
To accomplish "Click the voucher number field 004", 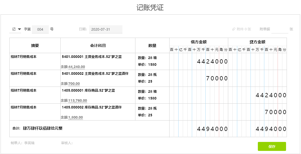I will [40, 29].
